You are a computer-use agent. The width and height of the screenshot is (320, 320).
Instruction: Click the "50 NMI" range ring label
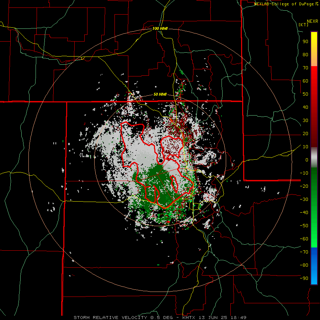(x=160, y=94)
